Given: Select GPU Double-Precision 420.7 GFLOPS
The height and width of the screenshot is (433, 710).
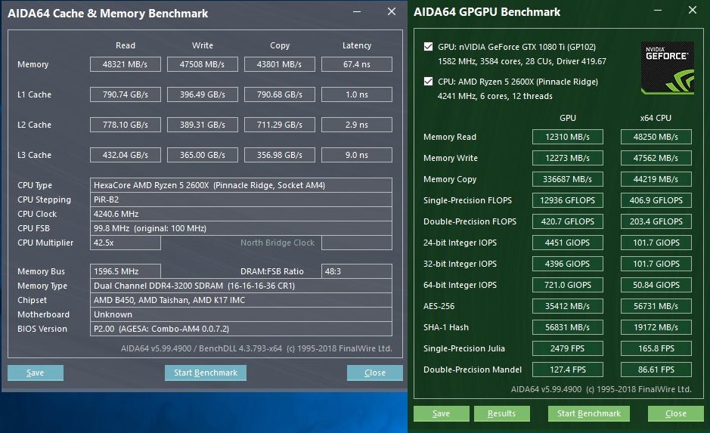Looking at the screenshot, I should click(x=568, y=221).
